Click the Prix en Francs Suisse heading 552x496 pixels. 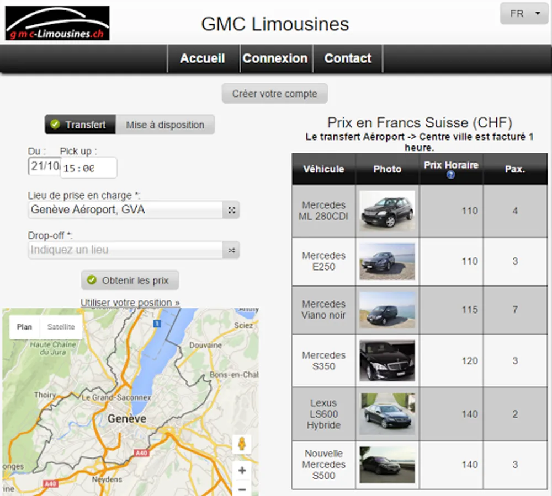[420, 123]
